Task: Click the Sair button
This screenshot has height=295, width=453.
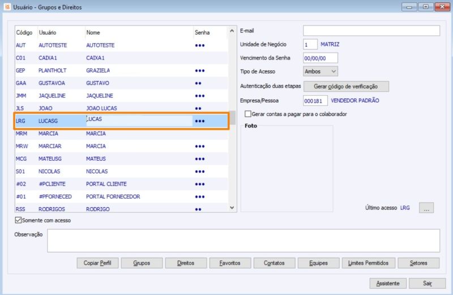Action: pos(428,283)
